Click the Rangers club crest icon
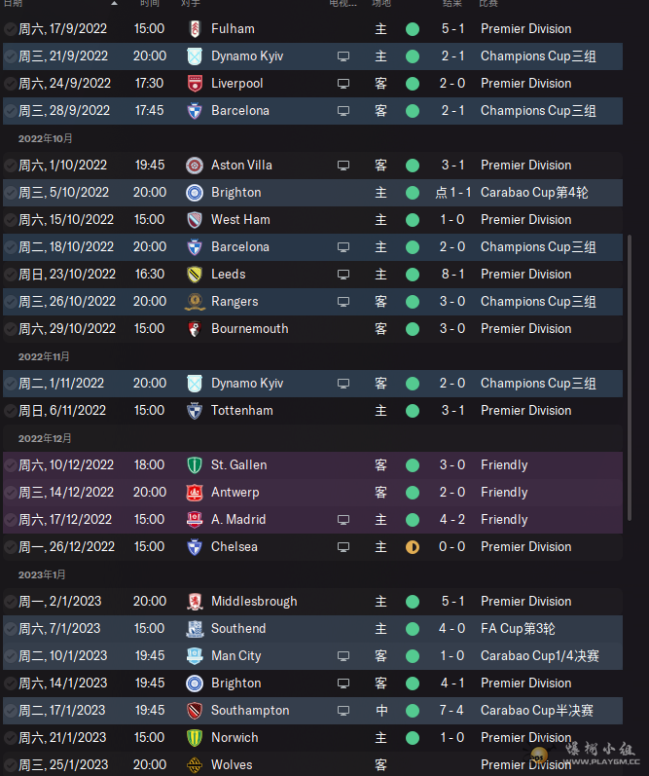649x776 pixels. click(195, 302)
